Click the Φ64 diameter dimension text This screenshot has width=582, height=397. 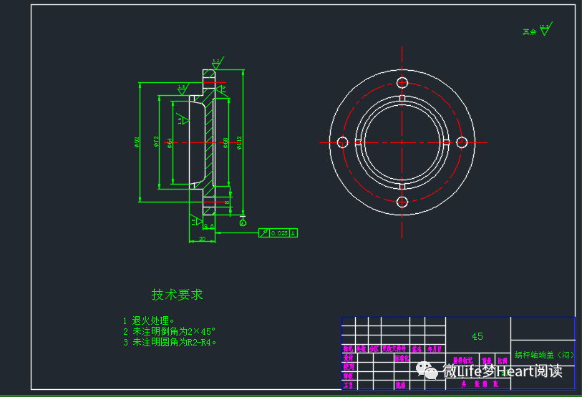pos(170,143)
